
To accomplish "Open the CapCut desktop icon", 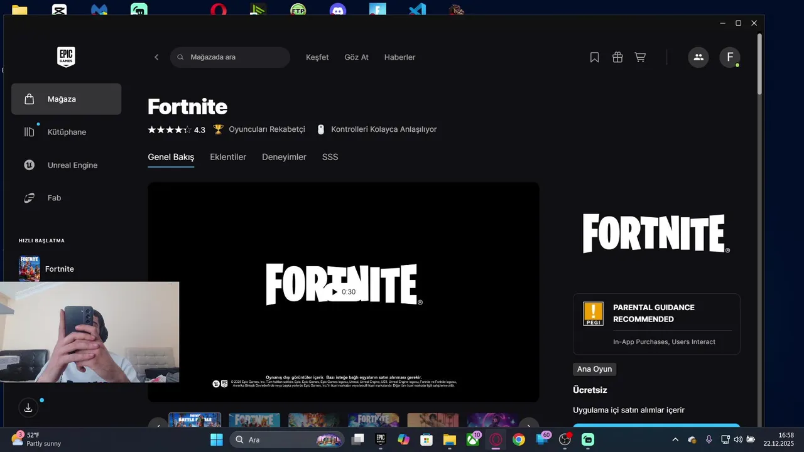I will [x=59, y=9].
